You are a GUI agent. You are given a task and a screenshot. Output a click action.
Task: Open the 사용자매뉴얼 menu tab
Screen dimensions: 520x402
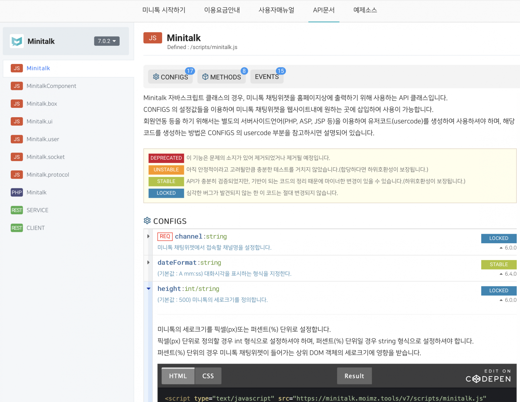coord(276,10)
